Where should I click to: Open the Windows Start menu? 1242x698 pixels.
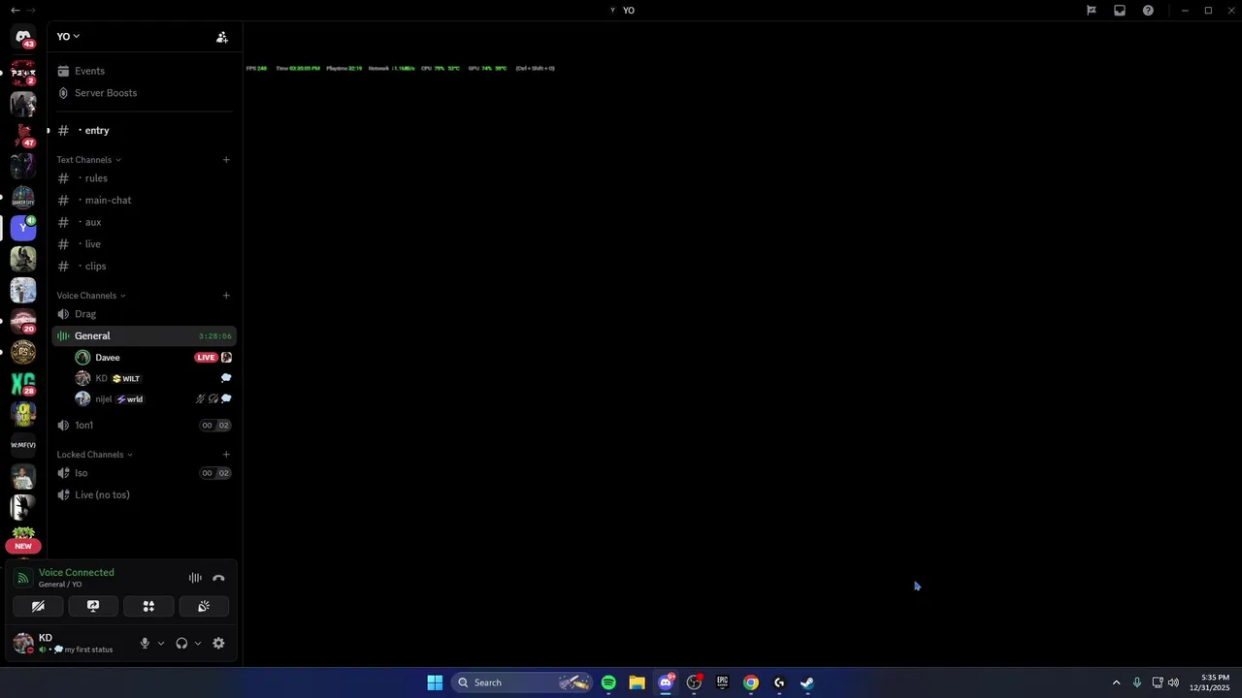435,682
